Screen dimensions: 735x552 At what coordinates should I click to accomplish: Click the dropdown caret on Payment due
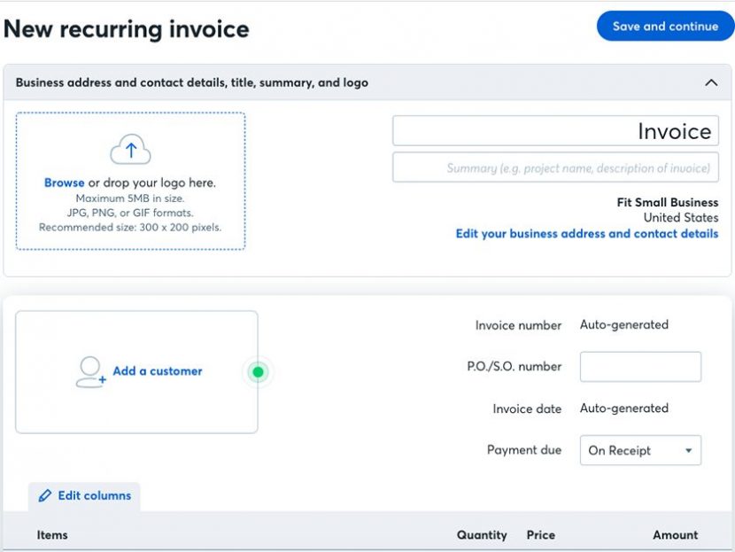687,450
